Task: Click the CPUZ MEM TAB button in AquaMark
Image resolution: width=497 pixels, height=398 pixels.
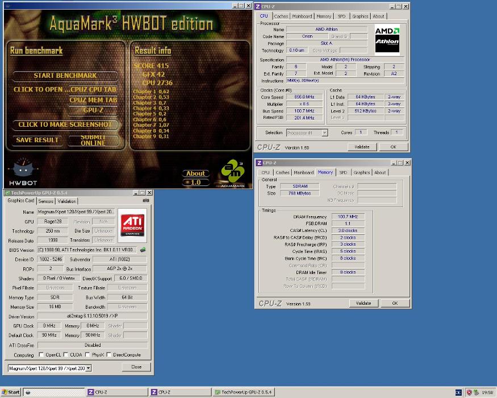Action: point(94,100)
